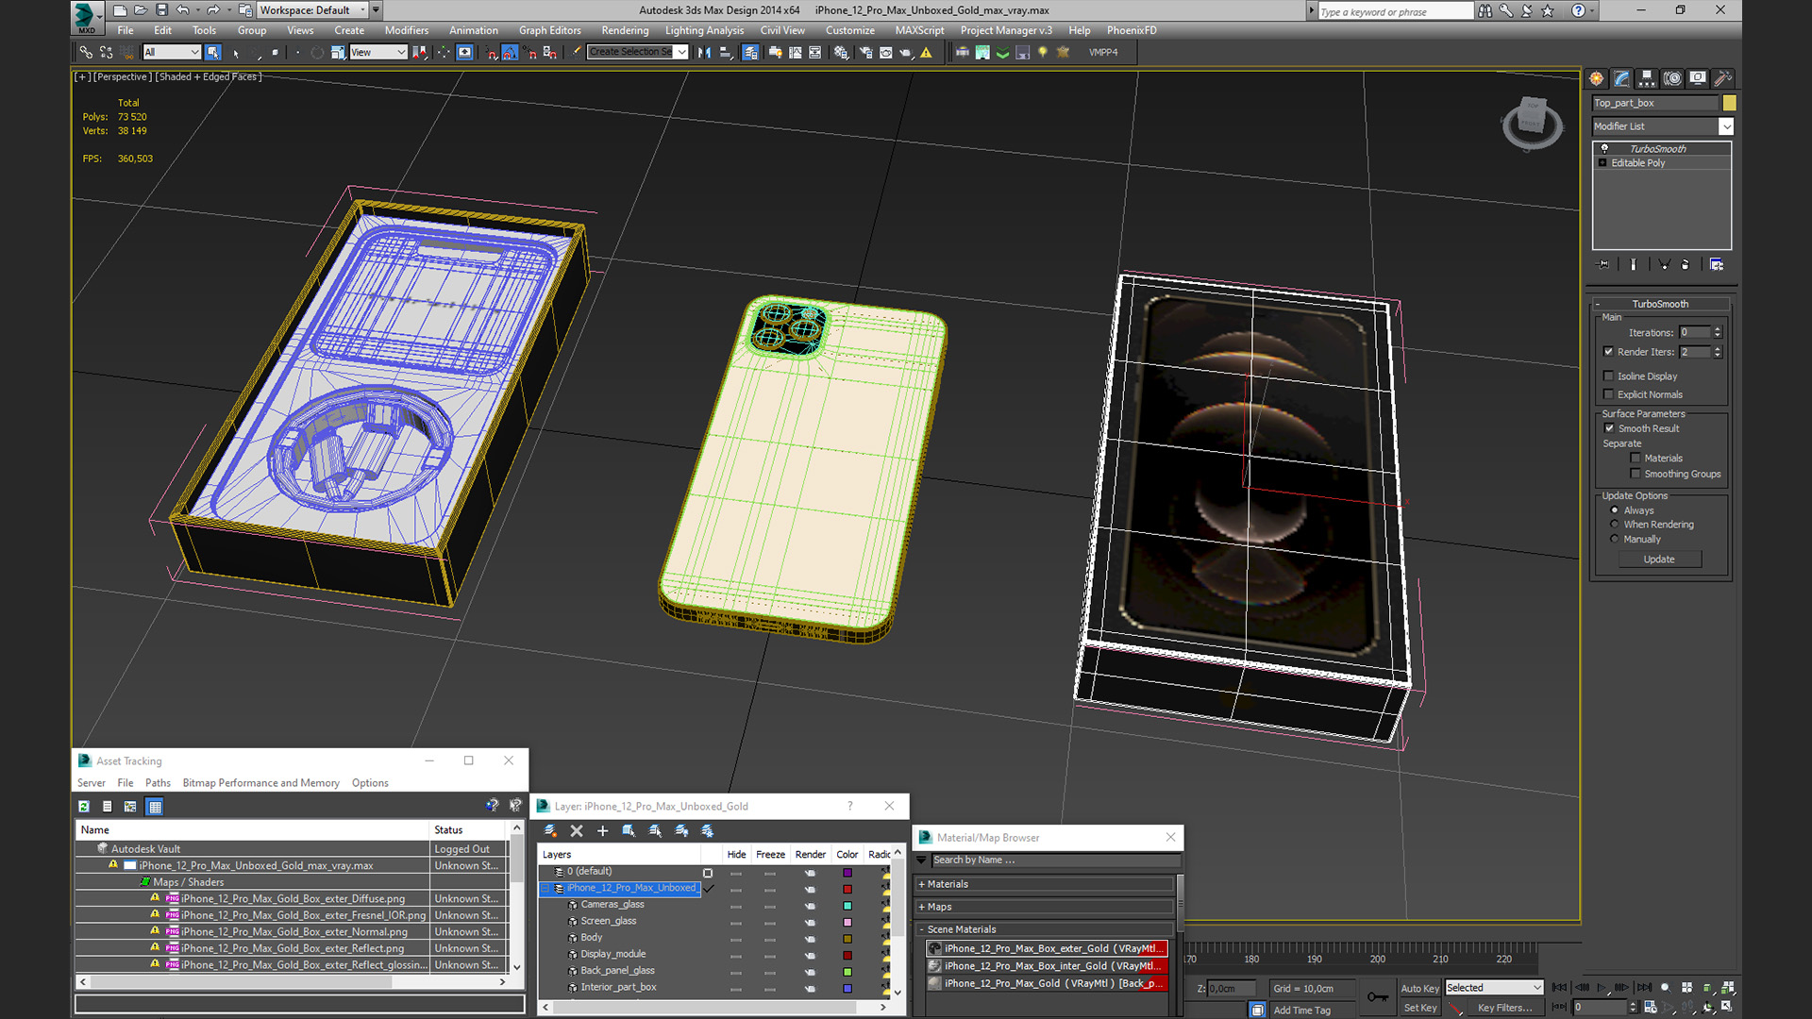Click the Open File folder icon
Image resolution: width=1812 pixels, height=1019 pixels.
click(x=141, y=10)
